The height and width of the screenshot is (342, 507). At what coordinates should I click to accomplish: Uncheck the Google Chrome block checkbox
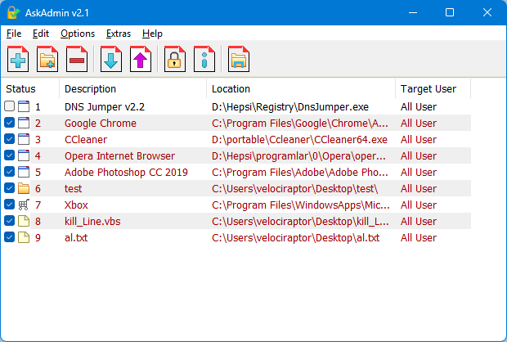click(x=9, y=122)
